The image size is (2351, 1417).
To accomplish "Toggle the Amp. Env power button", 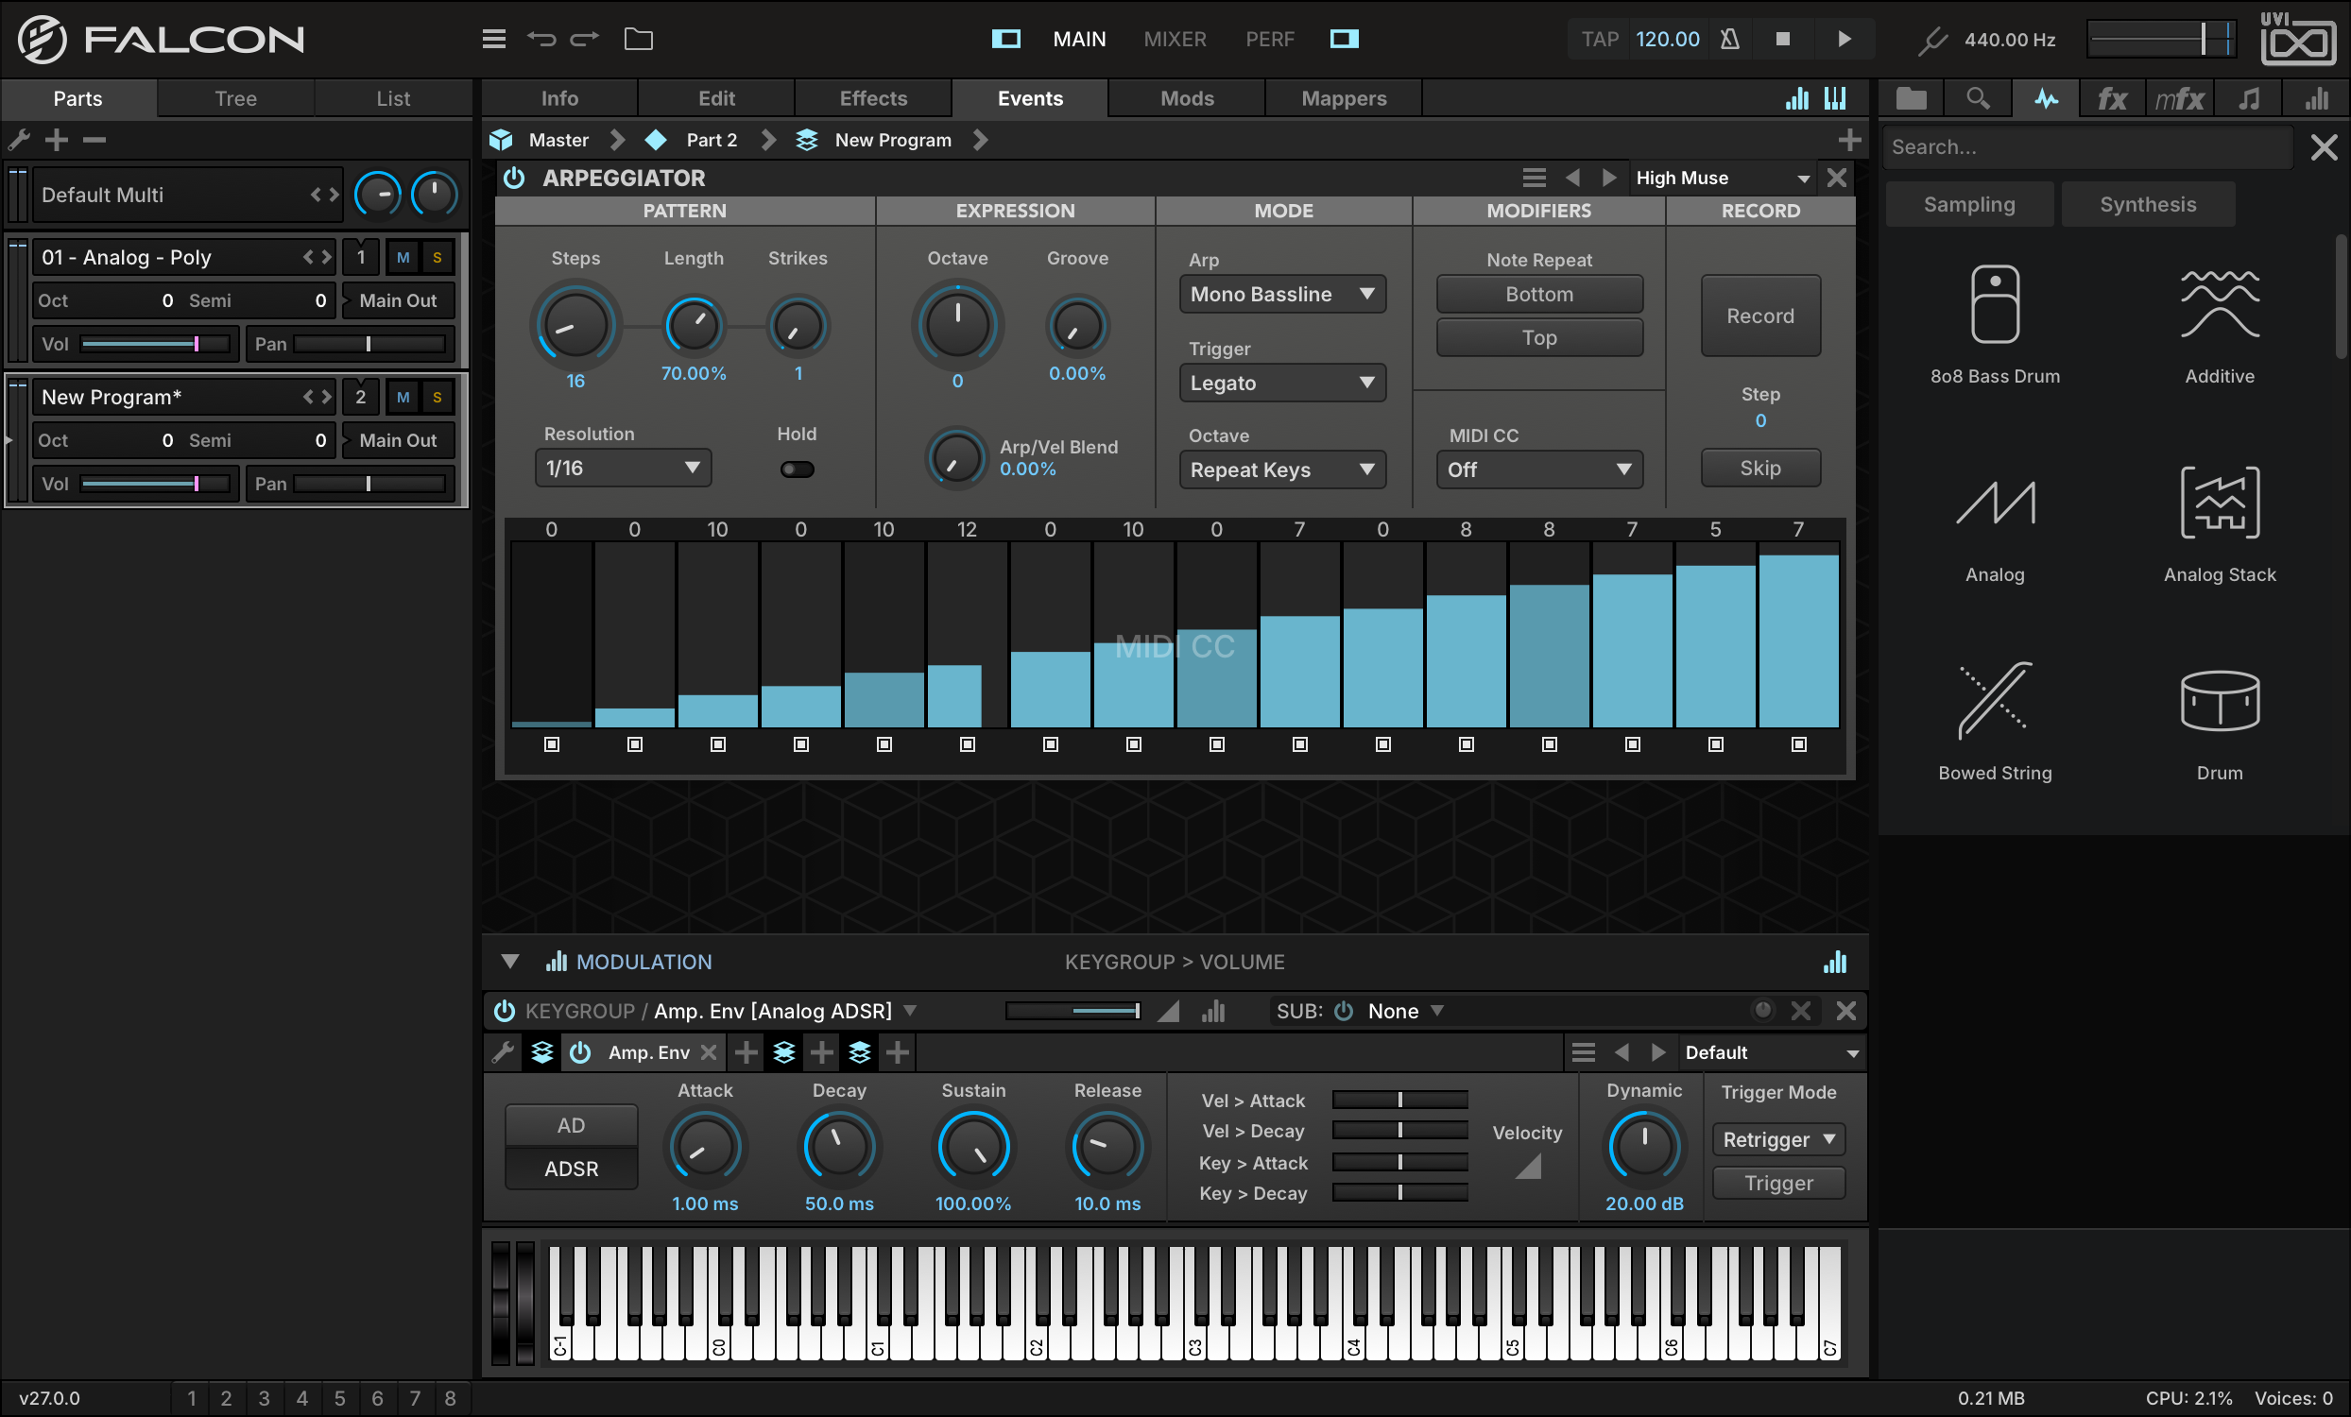I will click(580, 1052).
